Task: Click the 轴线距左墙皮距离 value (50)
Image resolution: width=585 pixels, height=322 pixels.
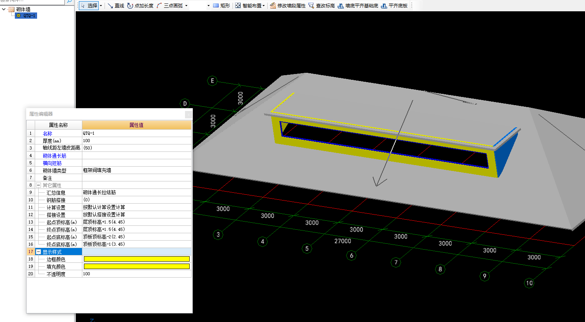Action: [x=137, y=148]
